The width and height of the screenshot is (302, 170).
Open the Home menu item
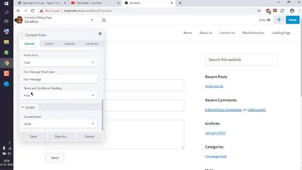point(188,33)
